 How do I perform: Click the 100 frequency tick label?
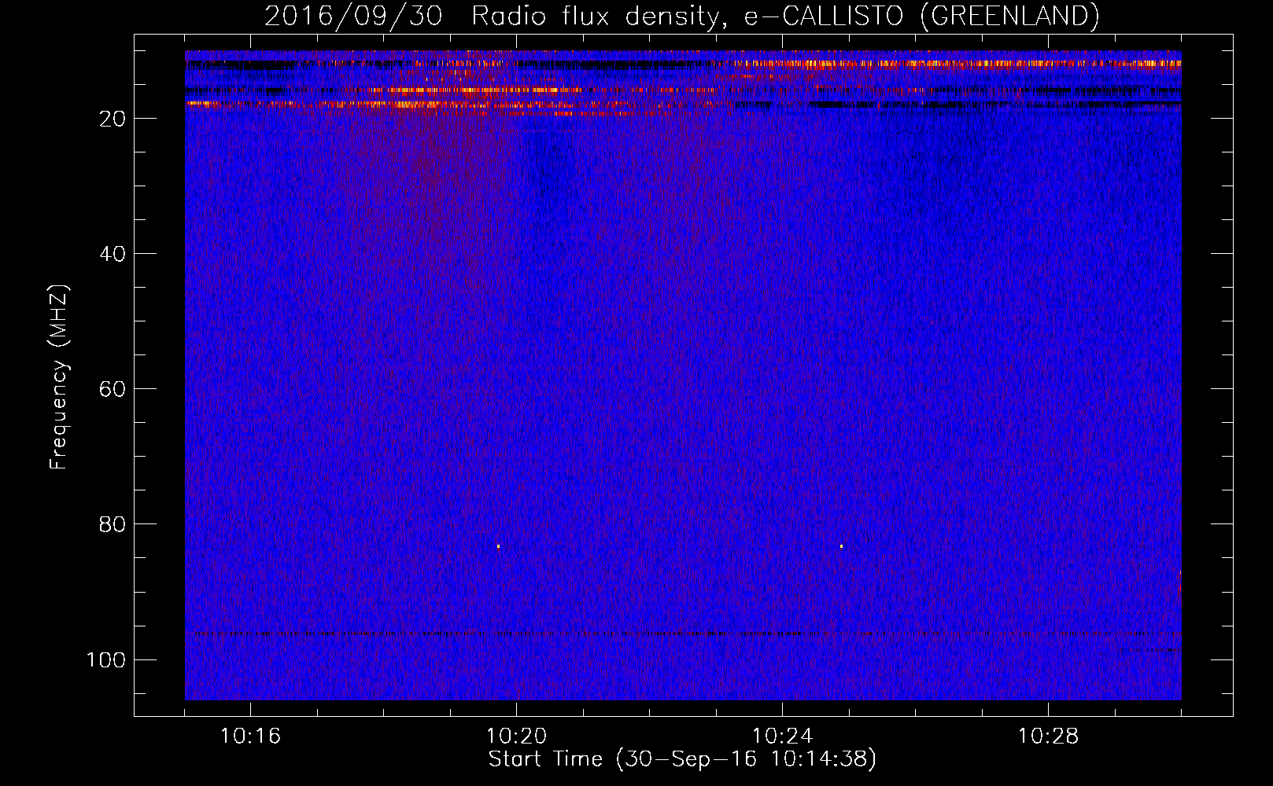pos(106,659)
